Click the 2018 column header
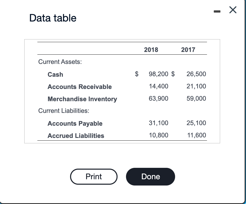This screenshot has width=246, height=204. (x=151, y=50)
